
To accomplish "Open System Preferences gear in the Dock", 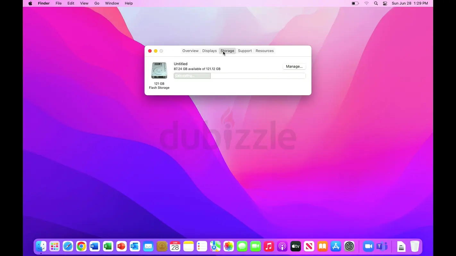I will [x=349, y=246].
